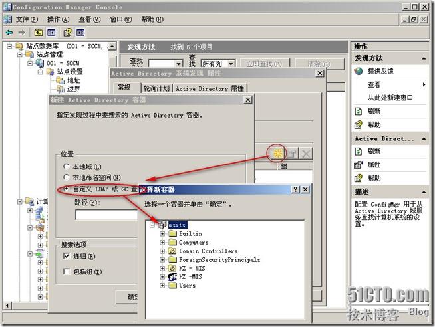Expand the Users node
This screenshot has width=435, height=327.
click(162, 285)
